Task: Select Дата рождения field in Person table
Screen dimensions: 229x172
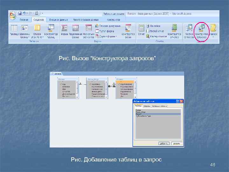Action: (x=68, y=94)
